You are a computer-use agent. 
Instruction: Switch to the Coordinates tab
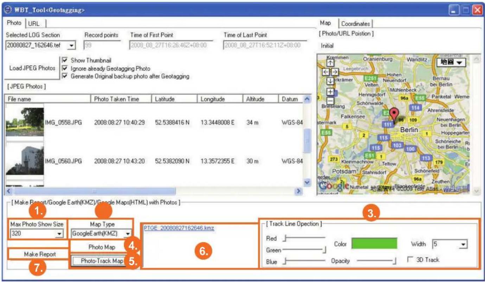coord(356,24)
